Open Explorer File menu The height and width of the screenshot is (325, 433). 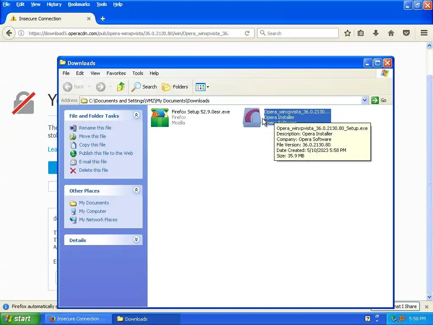click(66, 73)
